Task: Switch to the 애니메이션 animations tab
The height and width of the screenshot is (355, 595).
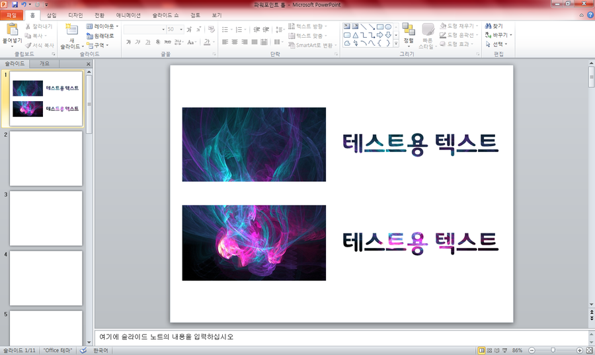Action: tap(128, 15)
